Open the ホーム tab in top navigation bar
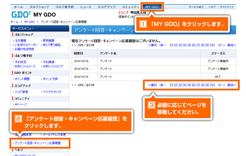The image size is (246, 156). point(18,7)
